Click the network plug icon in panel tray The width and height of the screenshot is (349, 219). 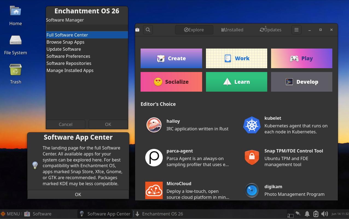[298, 213]
